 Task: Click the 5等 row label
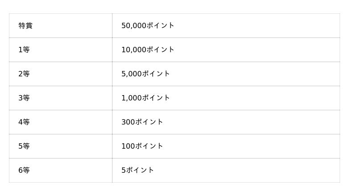click(24, 146)
